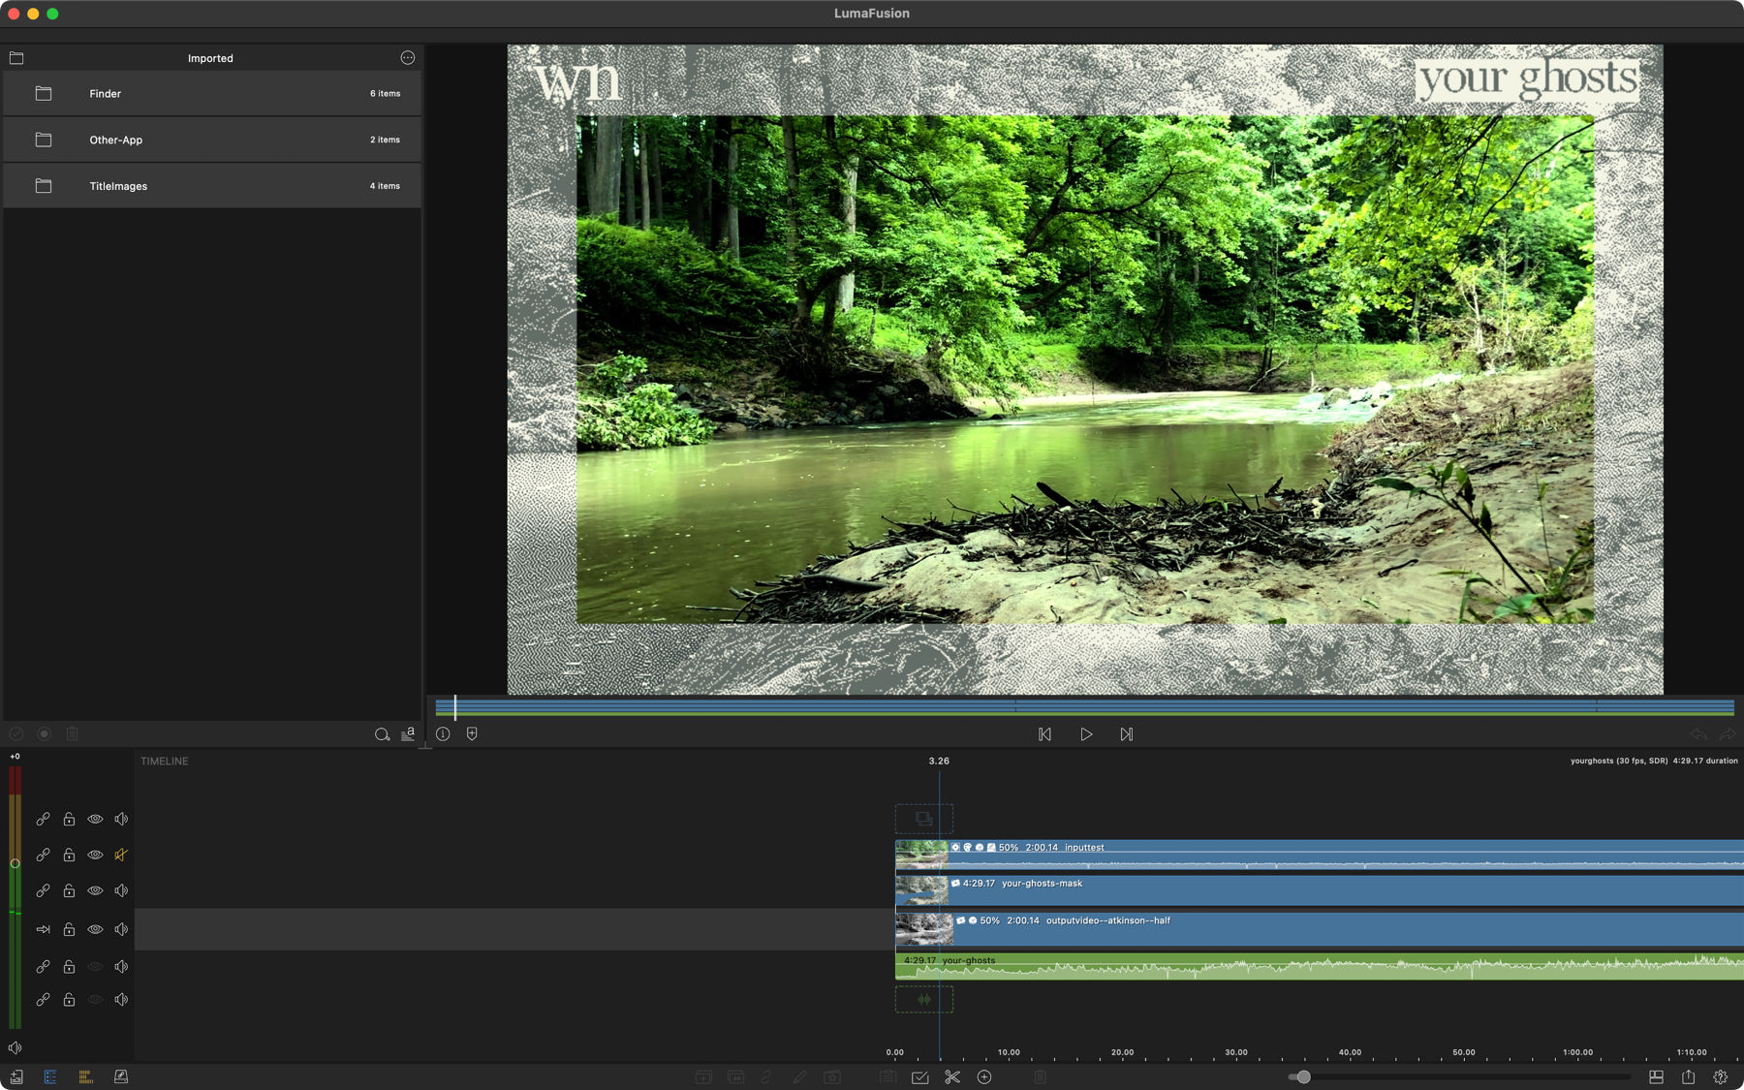Click the yourghosts project info text

pyautogui.click(x=1654, y=762)
